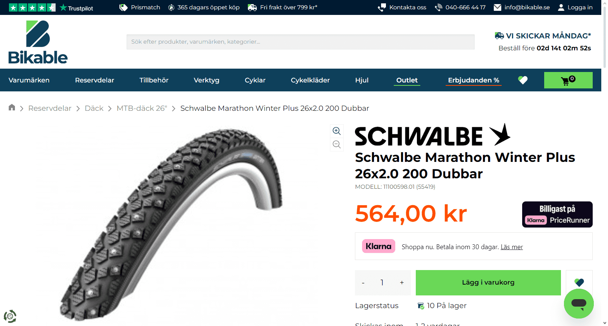Increase quantity with plus button
608x326 pixels.
402,283
